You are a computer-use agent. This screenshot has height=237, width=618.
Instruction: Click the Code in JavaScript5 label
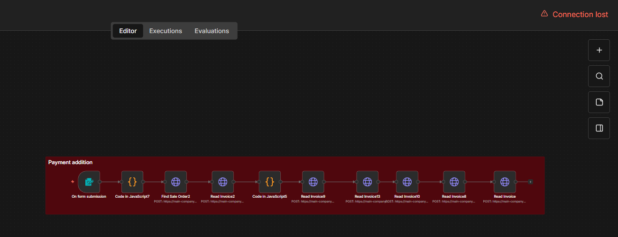tap(269, 196)
